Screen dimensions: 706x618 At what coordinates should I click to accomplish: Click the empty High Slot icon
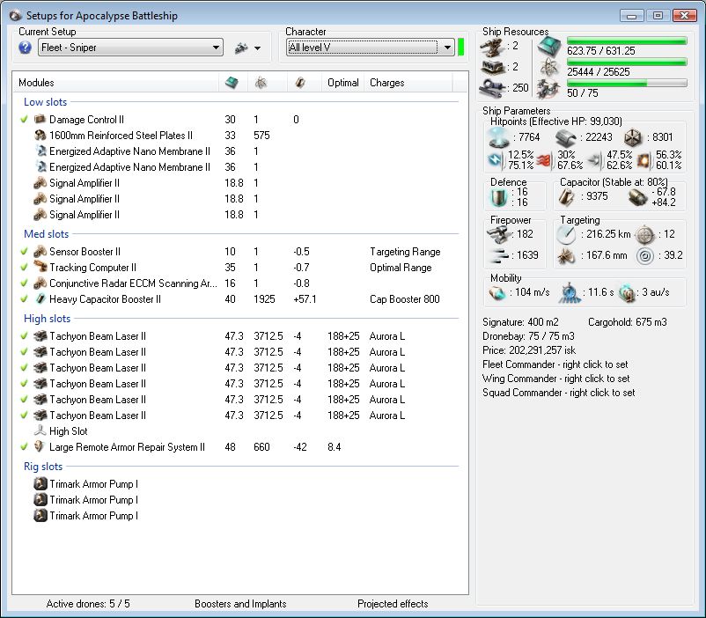coord(40,431)
